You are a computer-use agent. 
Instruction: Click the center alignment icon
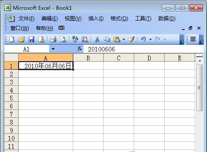click(x=193, y=39)
